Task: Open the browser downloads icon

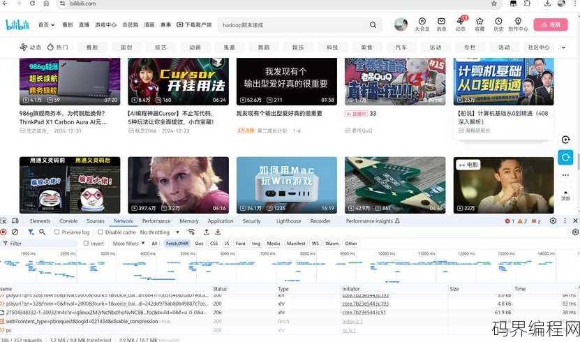Action: point(547,3)
